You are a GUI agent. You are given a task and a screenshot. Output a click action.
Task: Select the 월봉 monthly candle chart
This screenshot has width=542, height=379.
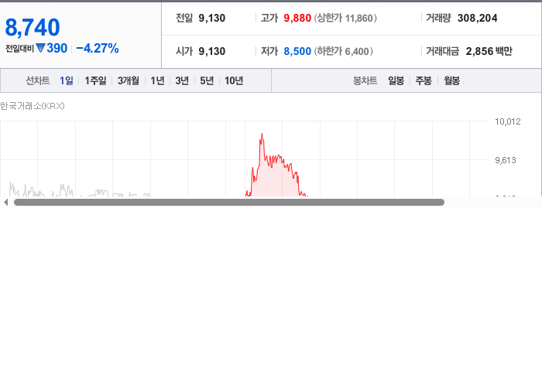[451, 80]
